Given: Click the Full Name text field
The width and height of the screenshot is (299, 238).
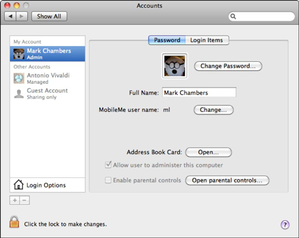Looking at the screenshot, I should [199, 92].
